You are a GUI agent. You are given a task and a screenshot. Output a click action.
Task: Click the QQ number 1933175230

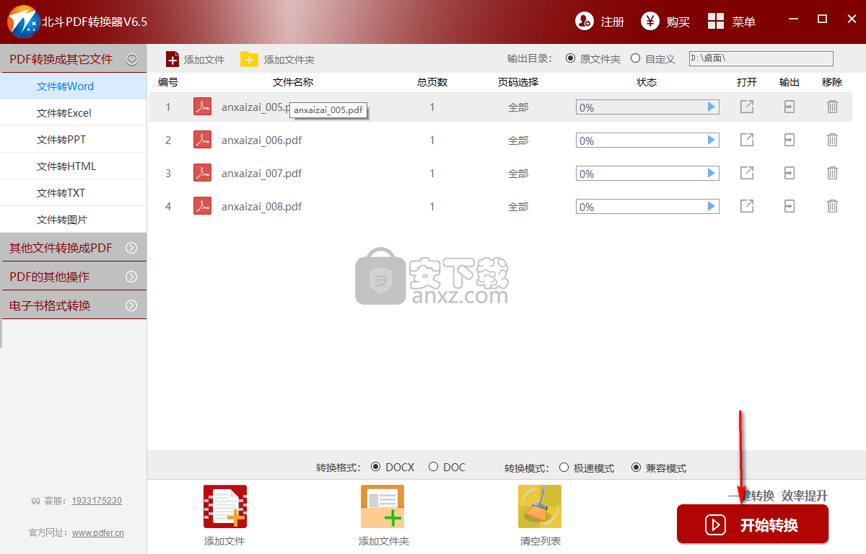tap(97, 501)
